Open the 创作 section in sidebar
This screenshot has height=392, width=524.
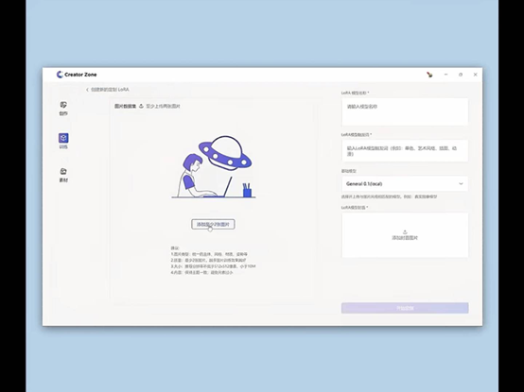pyautogui.click(x=63, y=109)
